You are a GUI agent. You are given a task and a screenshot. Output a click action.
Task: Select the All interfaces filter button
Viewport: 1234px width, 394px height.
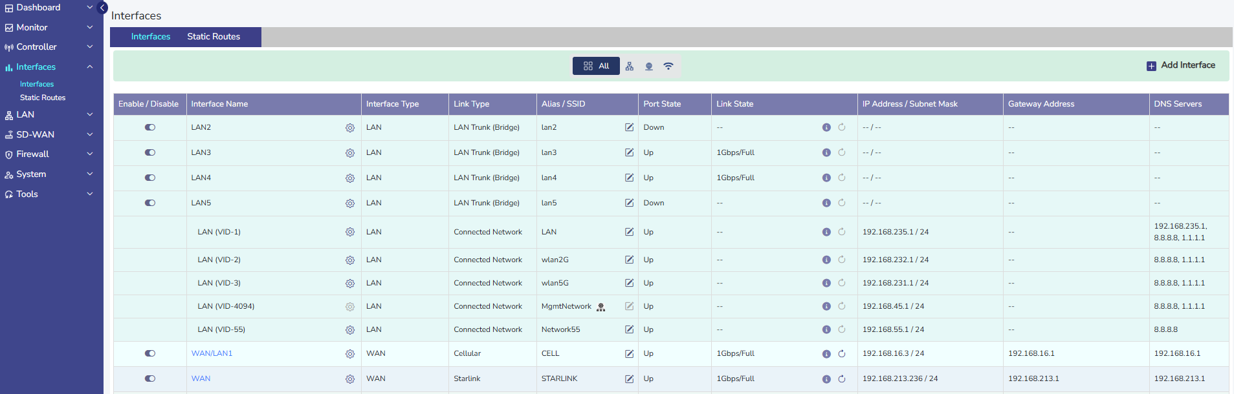coord(596,66)
